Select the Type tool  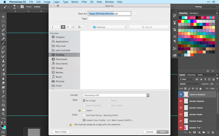[x=3, y=92]
